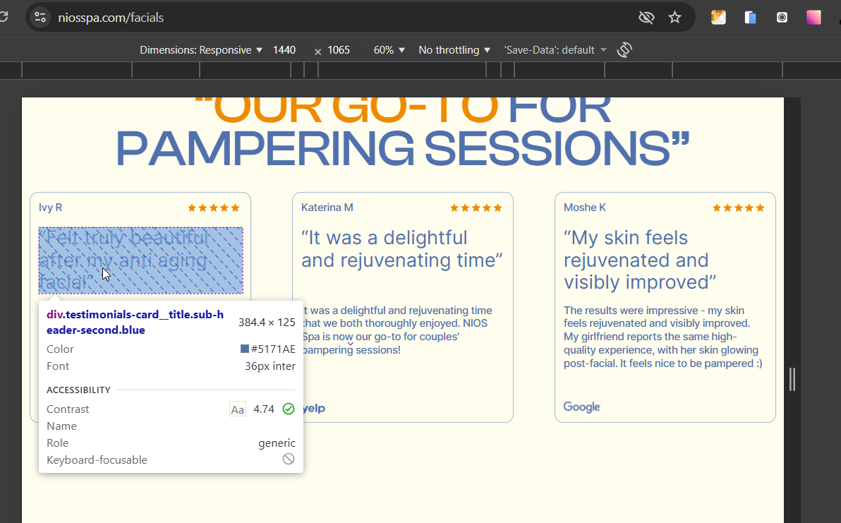Click 'It was a delightful and rejuvenating time' heading
841x523 pixels.
(401, 249)
